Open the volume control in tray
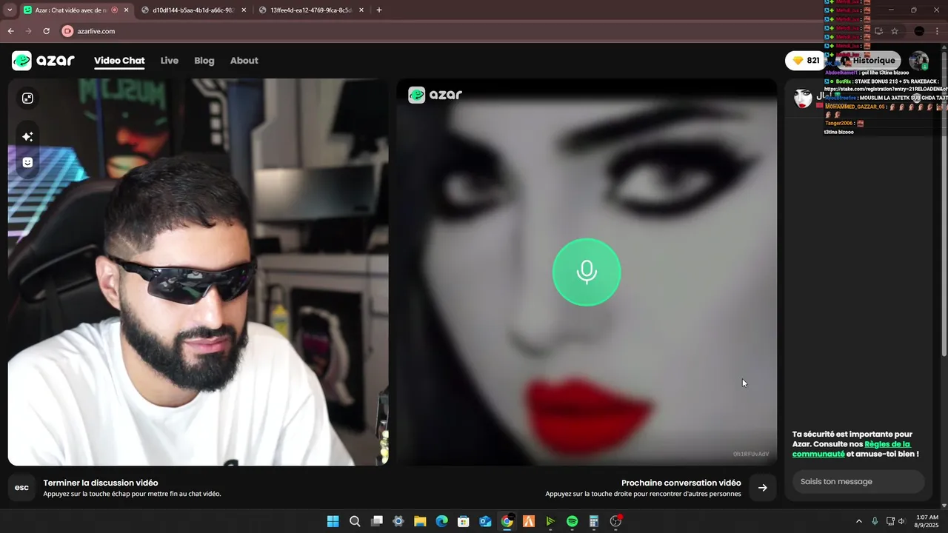 coord(901,521)
